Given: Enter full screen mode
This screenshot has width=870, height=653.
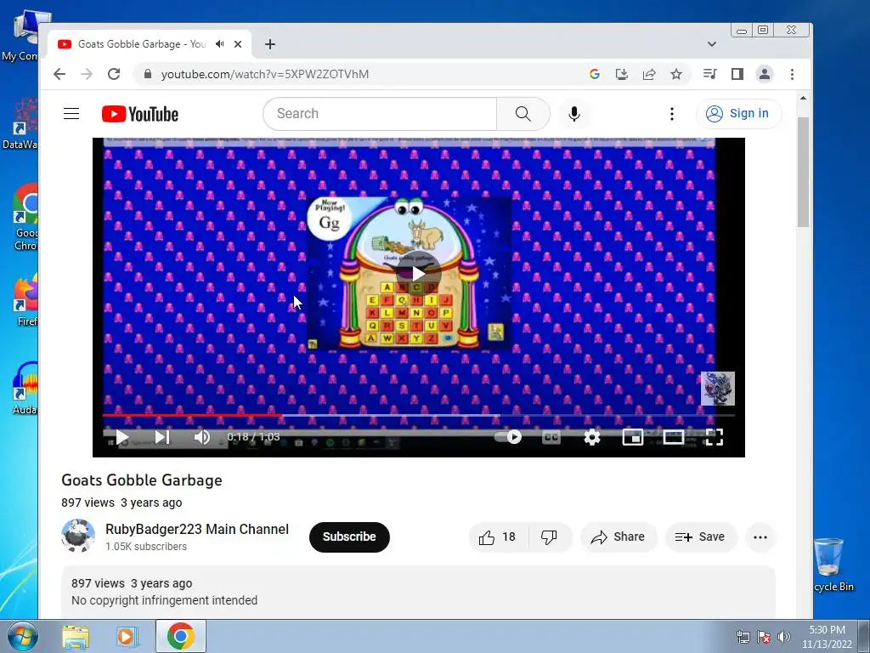Looking at the screenshot, I should [714, 438].
